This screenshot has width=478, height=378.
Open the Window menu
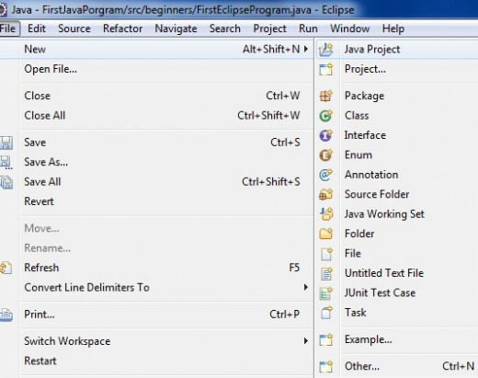tap(350, 29)
